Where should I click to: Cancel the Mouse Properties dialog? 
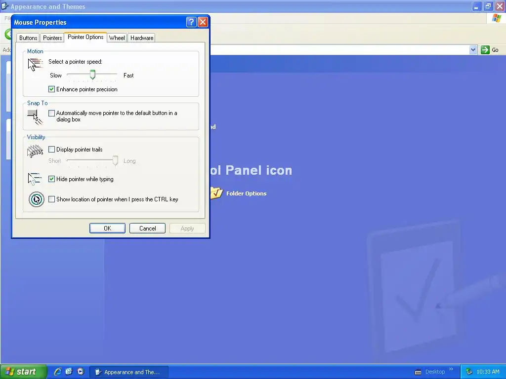pos(147,228)
